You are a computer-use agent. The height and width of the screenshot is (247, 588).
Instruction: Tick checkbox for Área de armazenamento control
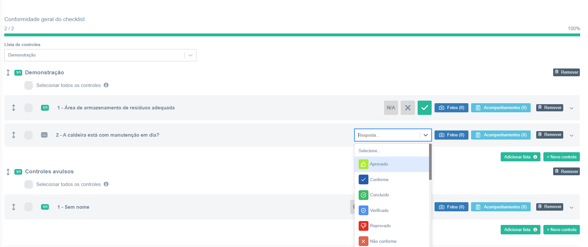pyautogui.click(x=29, y=108)
